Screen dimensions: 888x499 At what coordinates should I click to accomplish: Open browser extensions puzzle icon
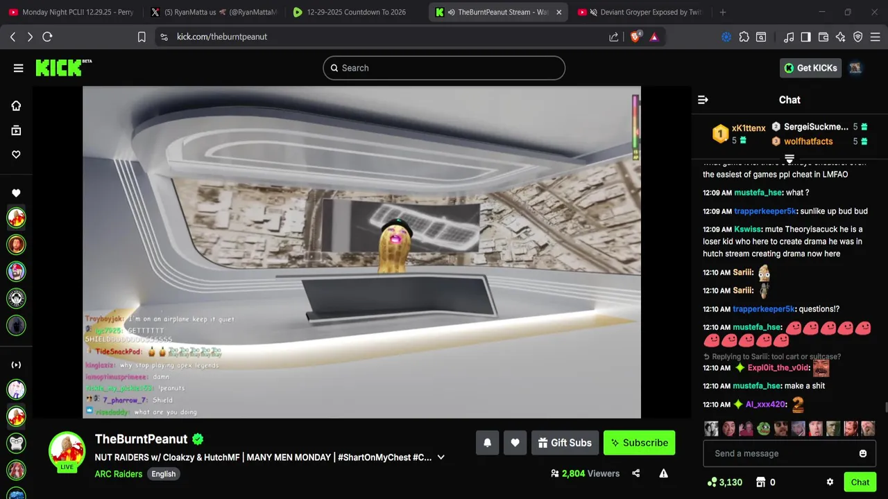744,37
